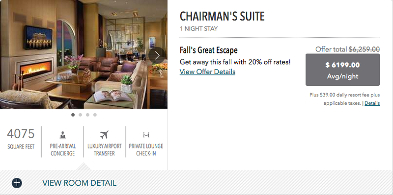
Task: Select the third carousel dot indicator
Action: tap(87, 115)
